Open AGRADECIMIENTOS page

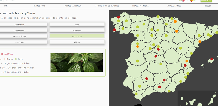(x=174, y=6)
